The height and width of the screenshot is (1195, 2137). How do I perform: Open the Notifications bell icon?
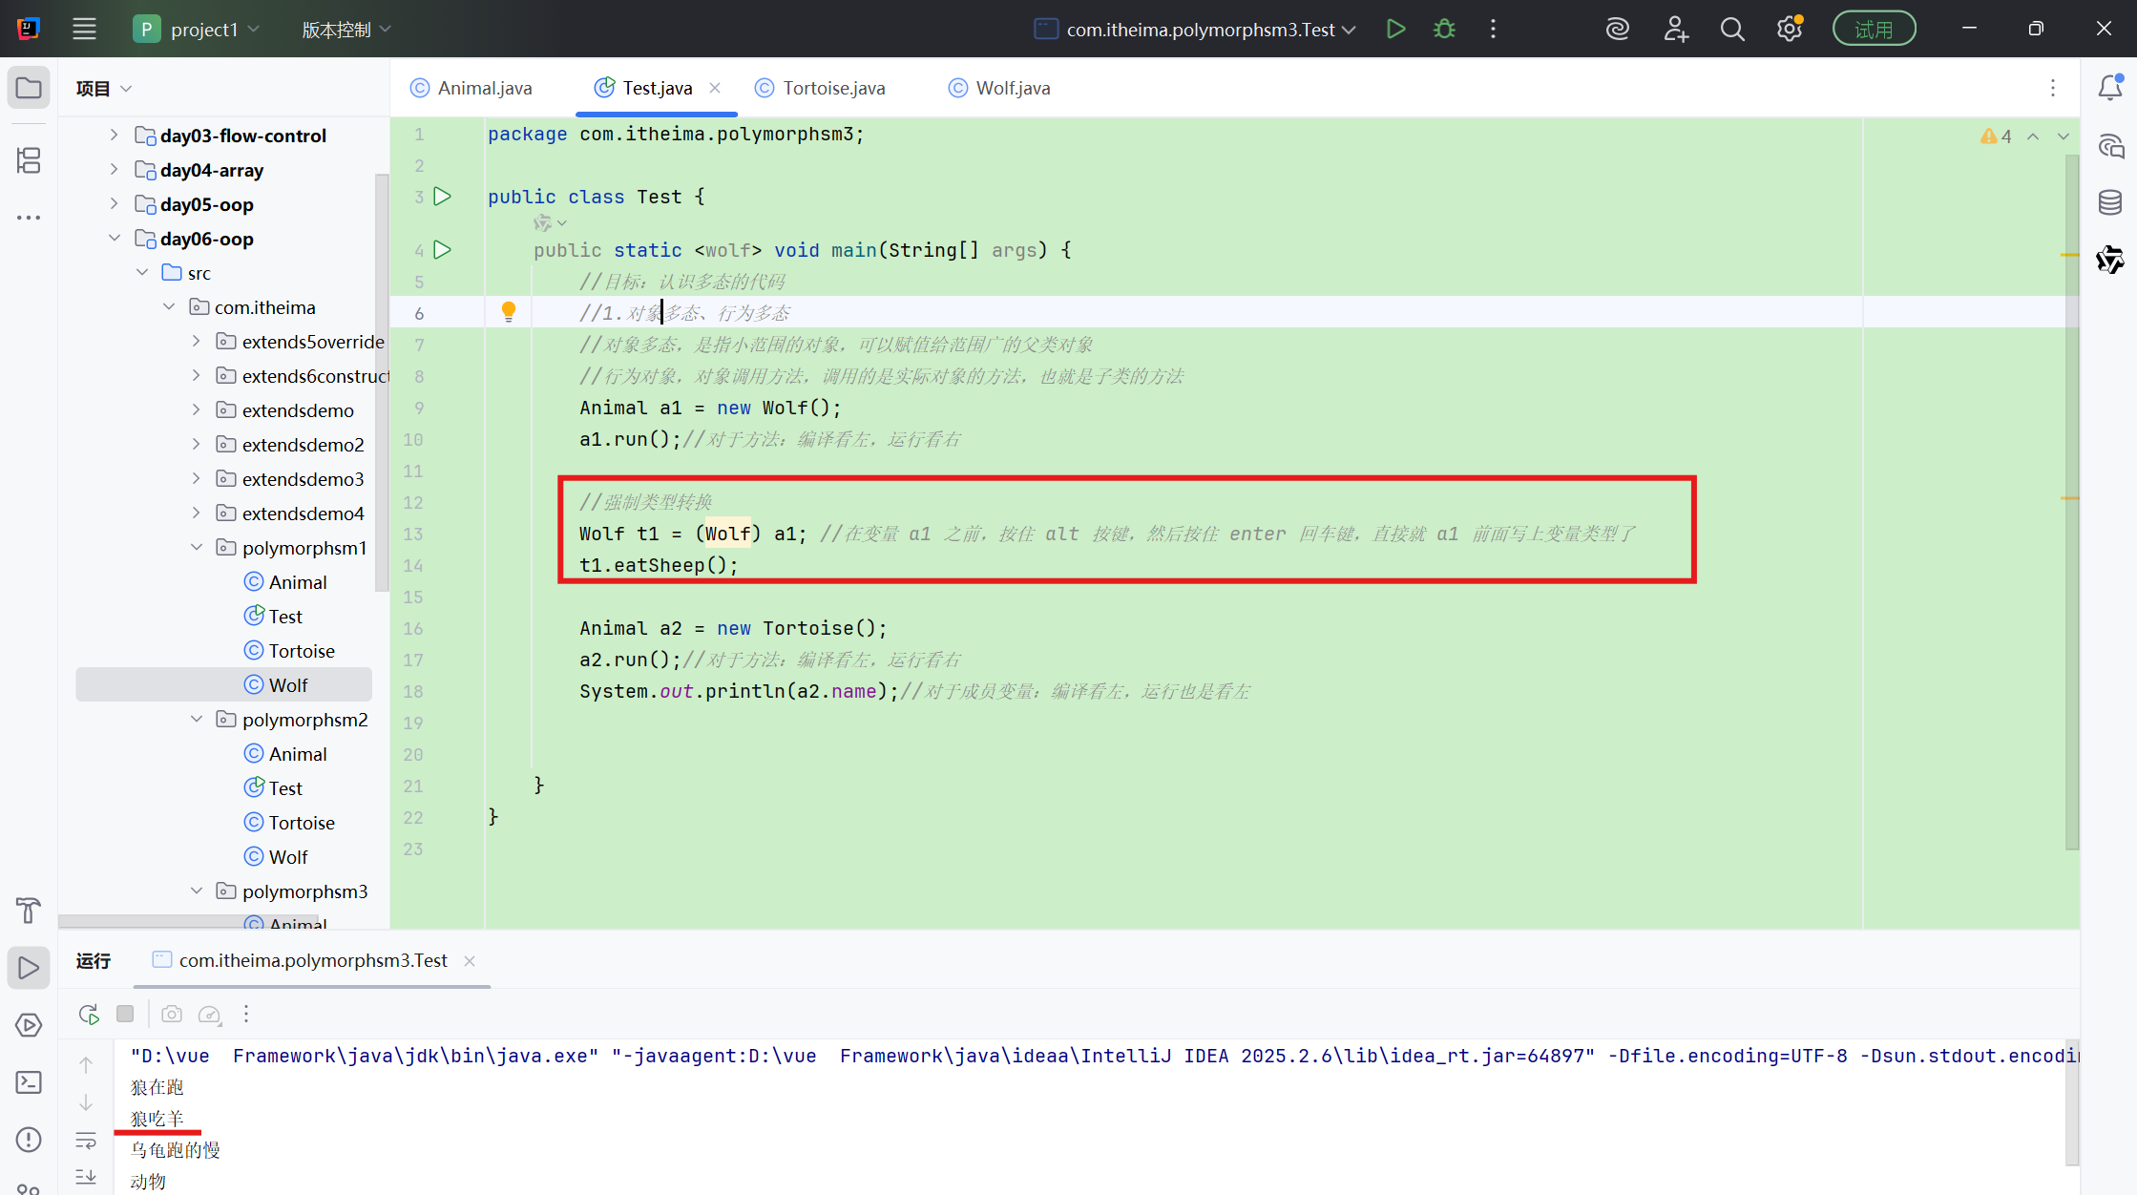[2109, 88]
